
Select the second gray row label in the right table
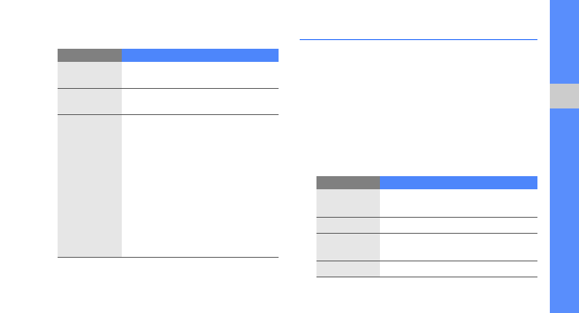(348, 225)
